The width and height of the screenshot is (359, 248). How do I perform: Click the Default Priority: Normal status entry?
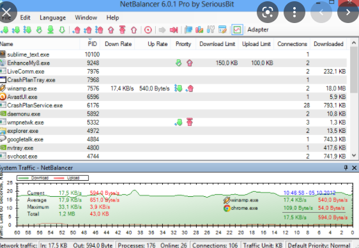[x=319, y=245]
